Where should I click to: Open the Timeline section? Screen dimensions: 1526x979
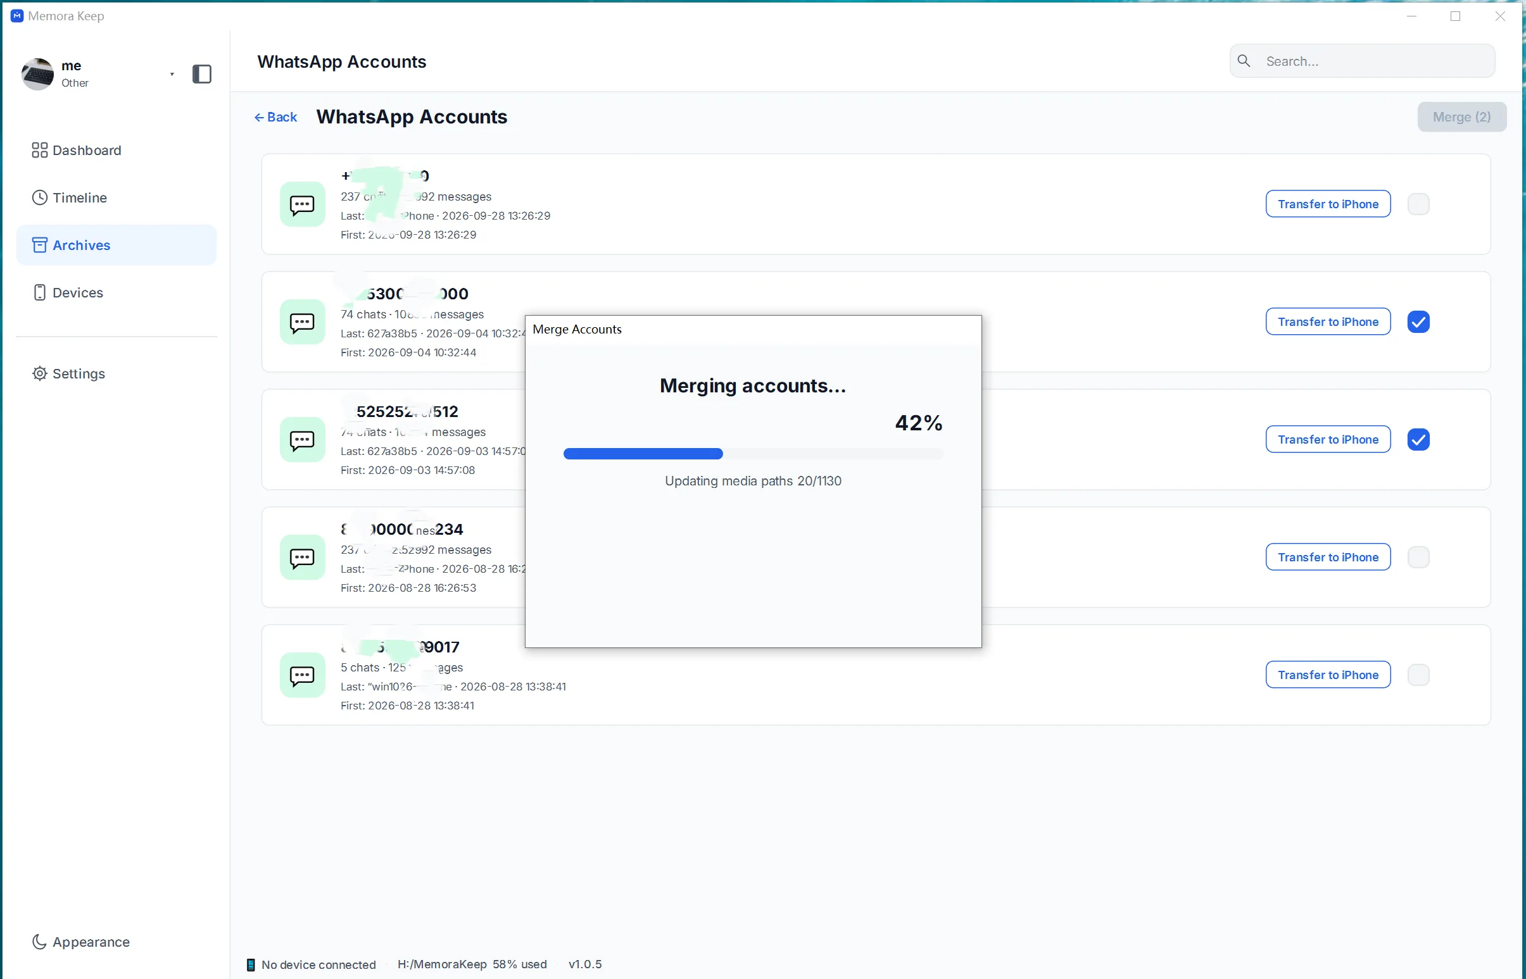(117, 197)
